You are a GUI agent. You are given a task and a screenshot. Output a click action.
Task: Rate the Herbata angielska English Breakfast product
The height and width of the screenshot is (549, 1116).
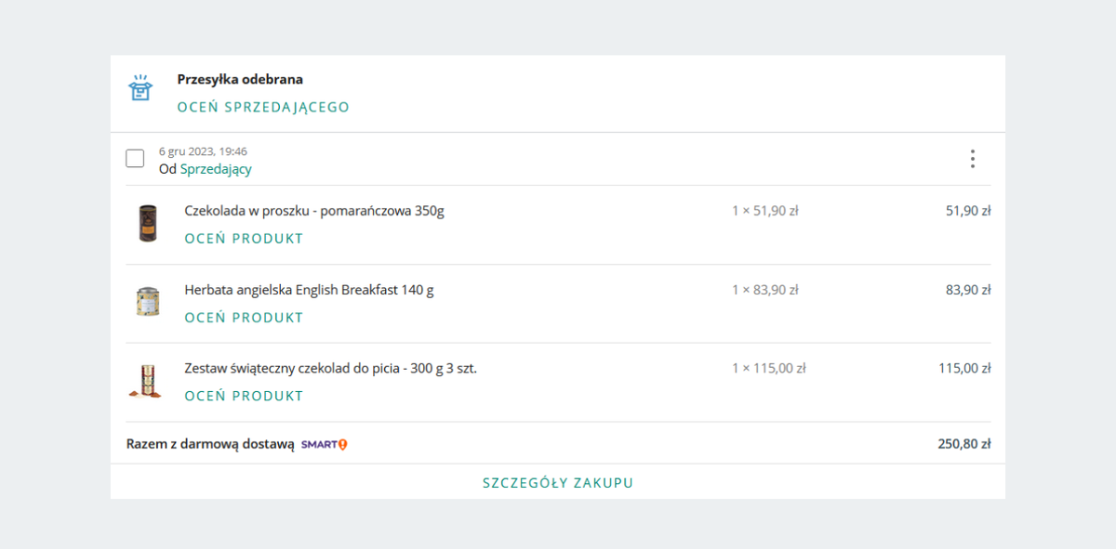244,318
